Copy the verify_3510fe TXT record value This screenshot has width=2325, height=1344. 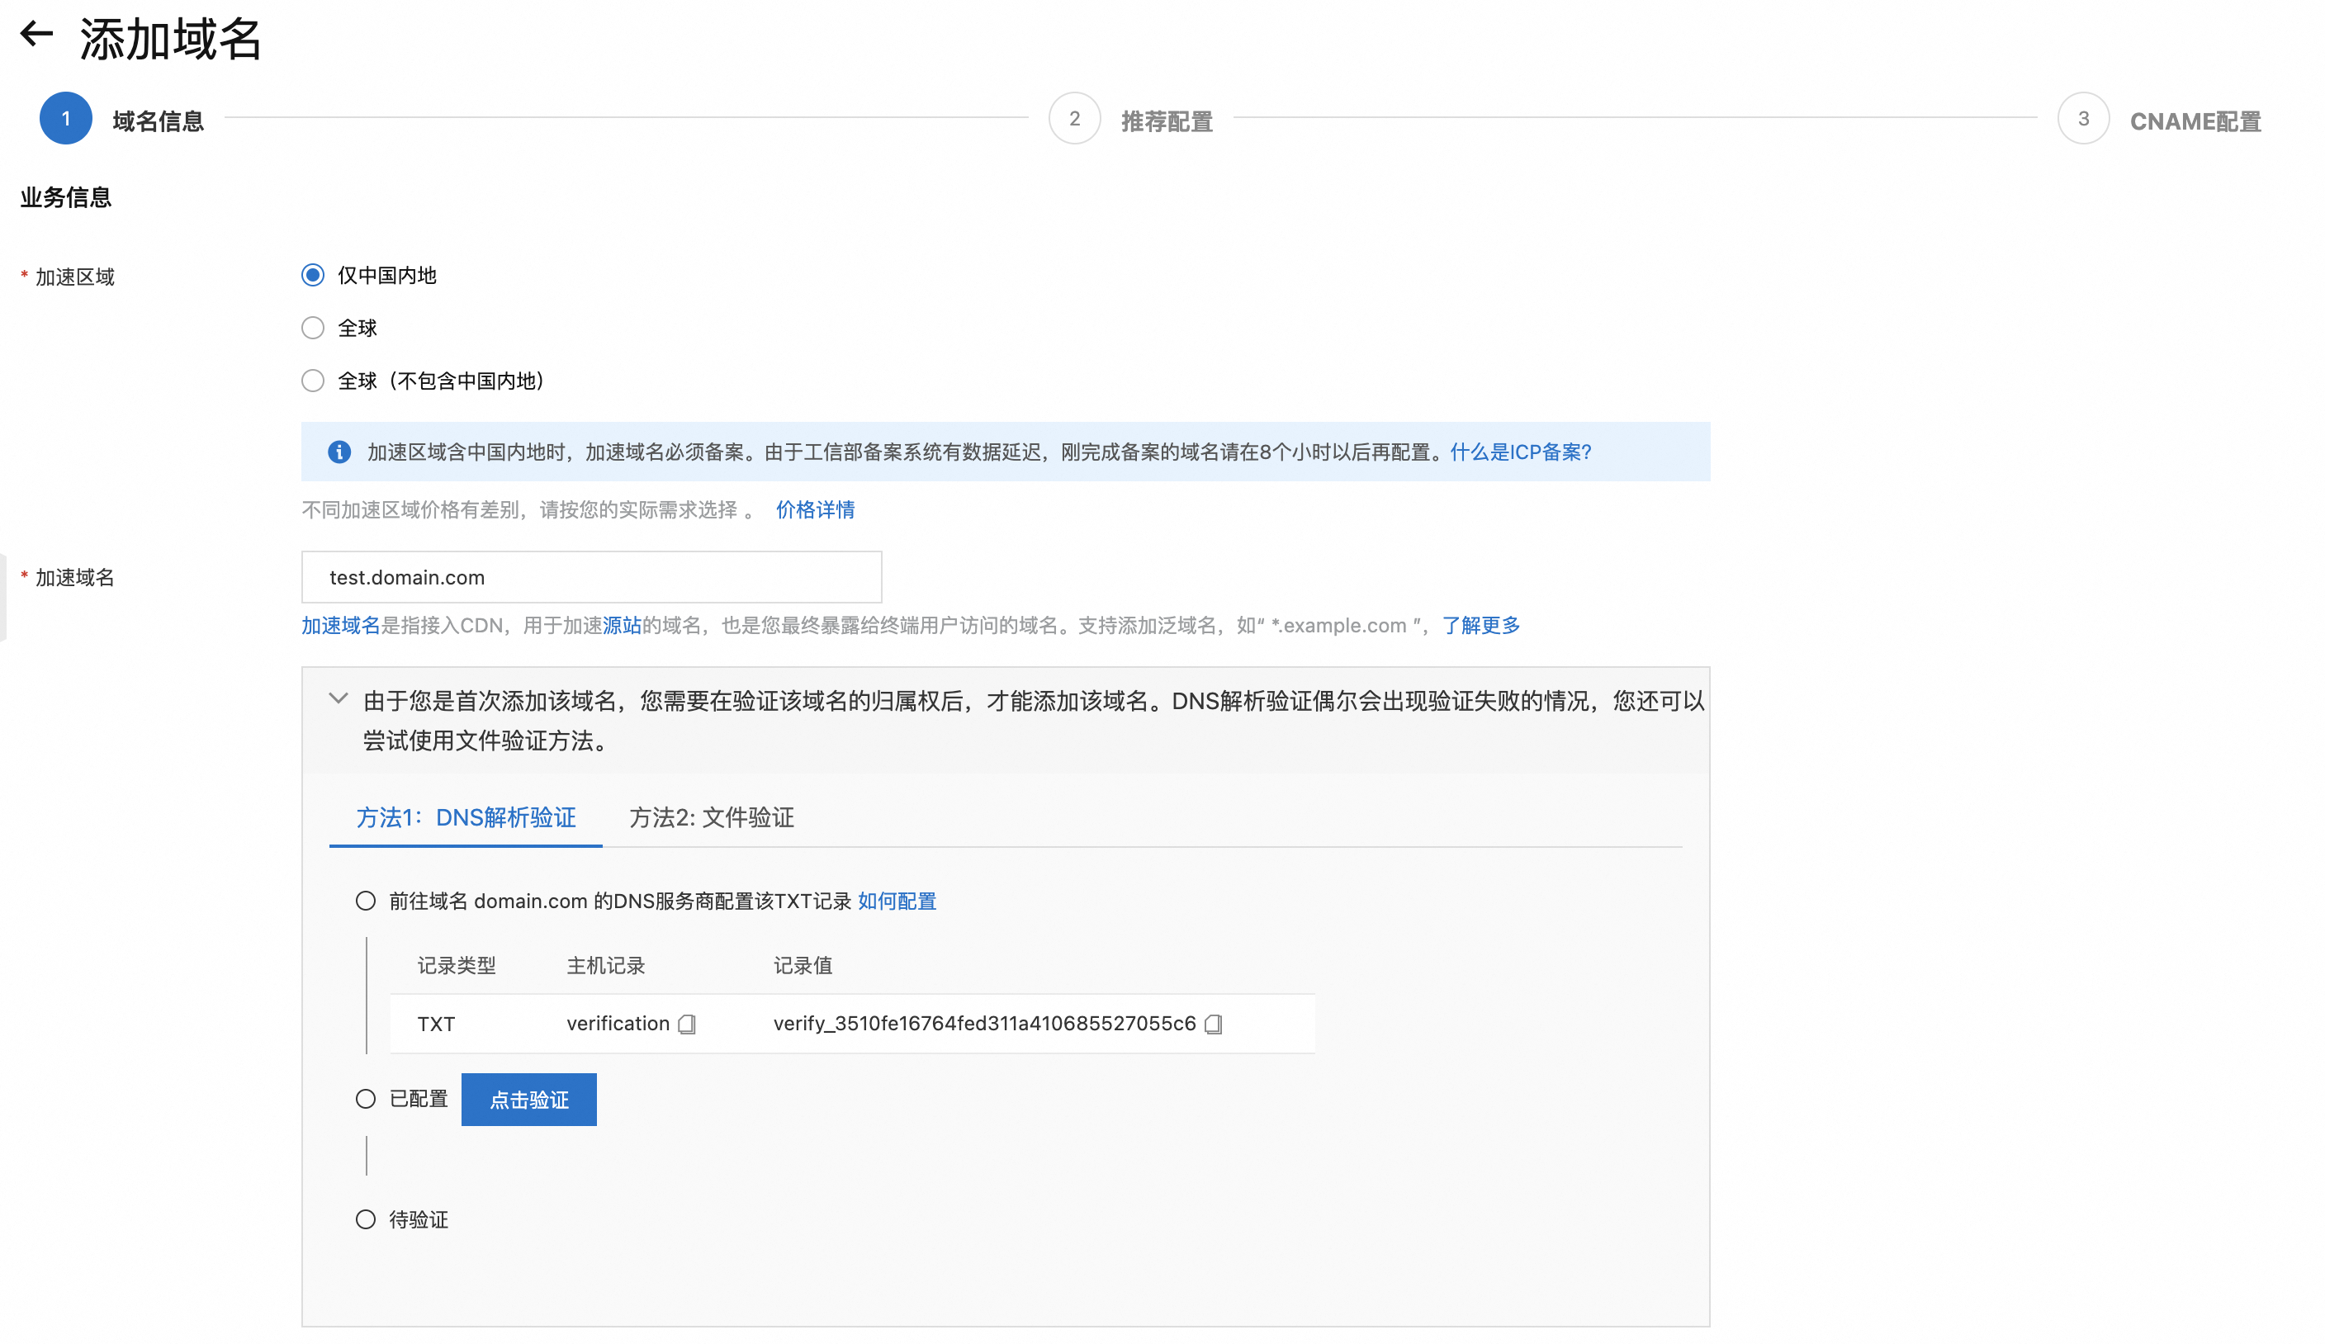tap(1213, 1024)
